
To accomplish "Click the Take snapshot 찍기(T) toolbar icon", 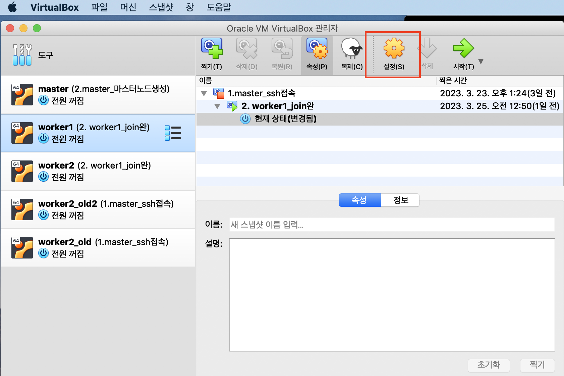I will click(x=212, y=54).
